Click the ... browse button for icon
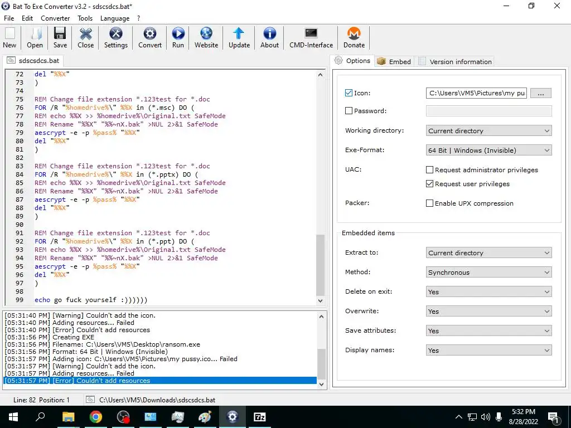The width and height of the screenshot is (571, 428). click(541, 93)
